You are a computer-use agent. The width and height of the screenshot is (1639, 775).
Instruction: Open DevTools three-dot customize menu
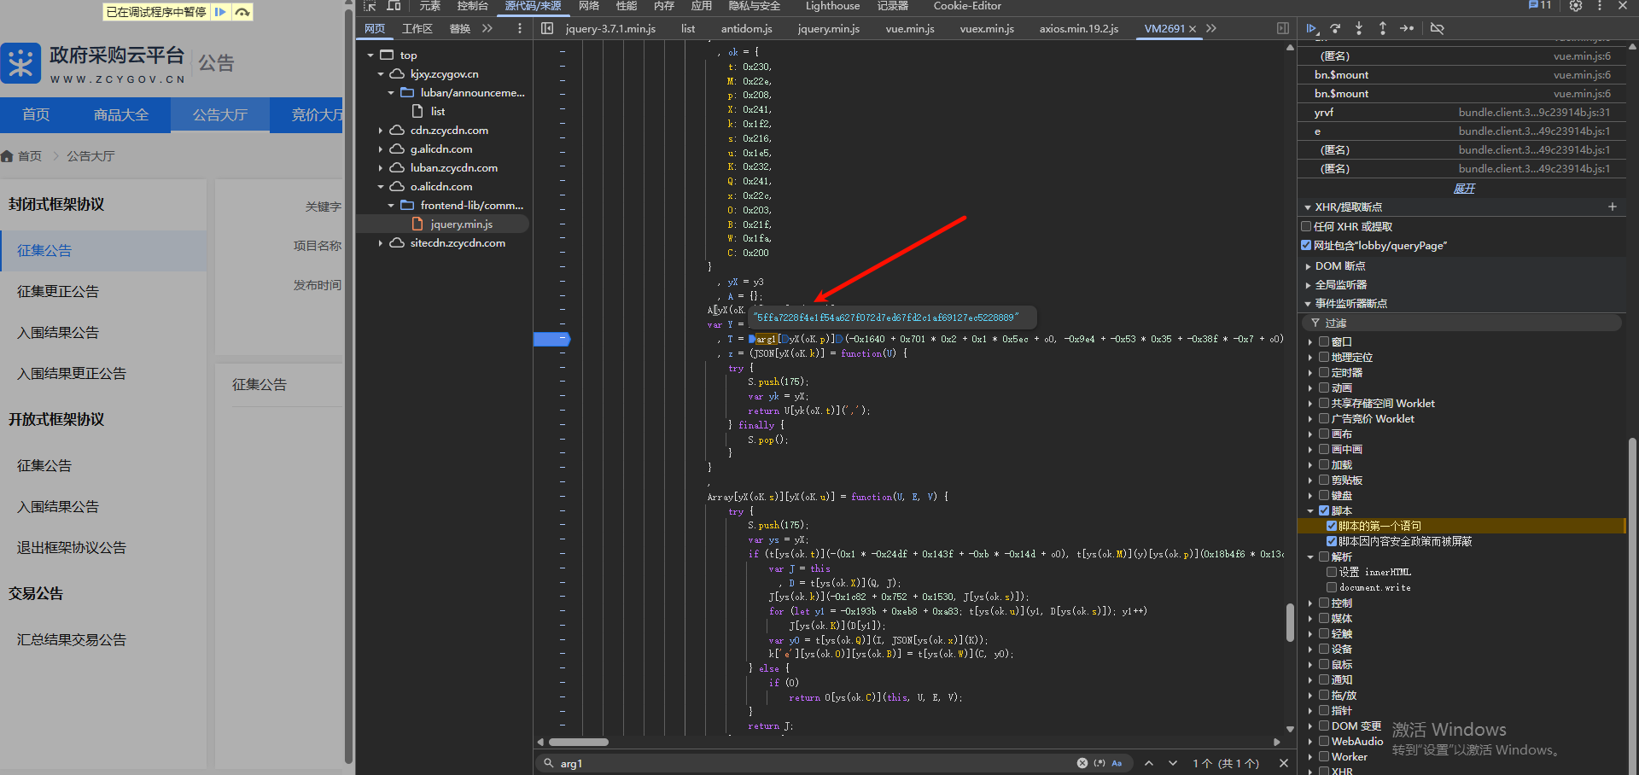pos(1600,6)
